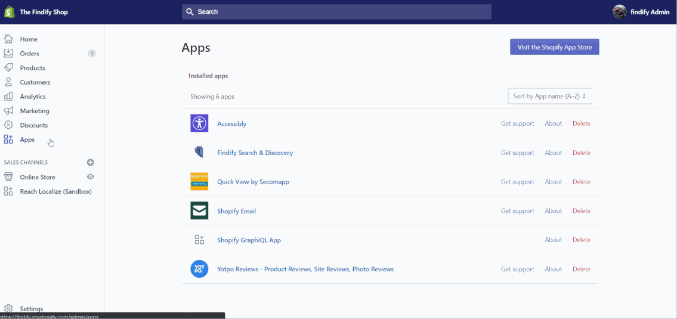Click the Online Store storefront icon

pyautogui.click(x=8, y=176)
